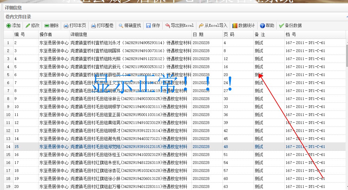
Task: Select the row for 谢先桃
Action: 175,139
